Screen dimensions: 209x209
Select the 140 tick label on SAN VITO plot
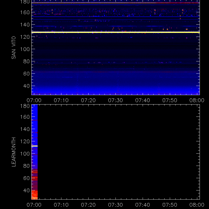pyautogui.click(x=25, y=25)
